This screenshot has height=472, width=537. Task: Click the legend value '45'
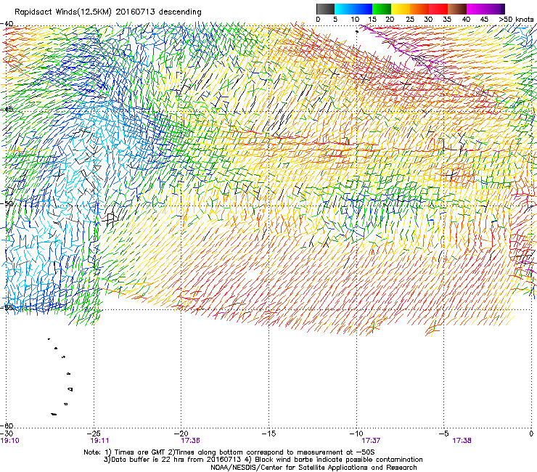[x=484, y=20]
